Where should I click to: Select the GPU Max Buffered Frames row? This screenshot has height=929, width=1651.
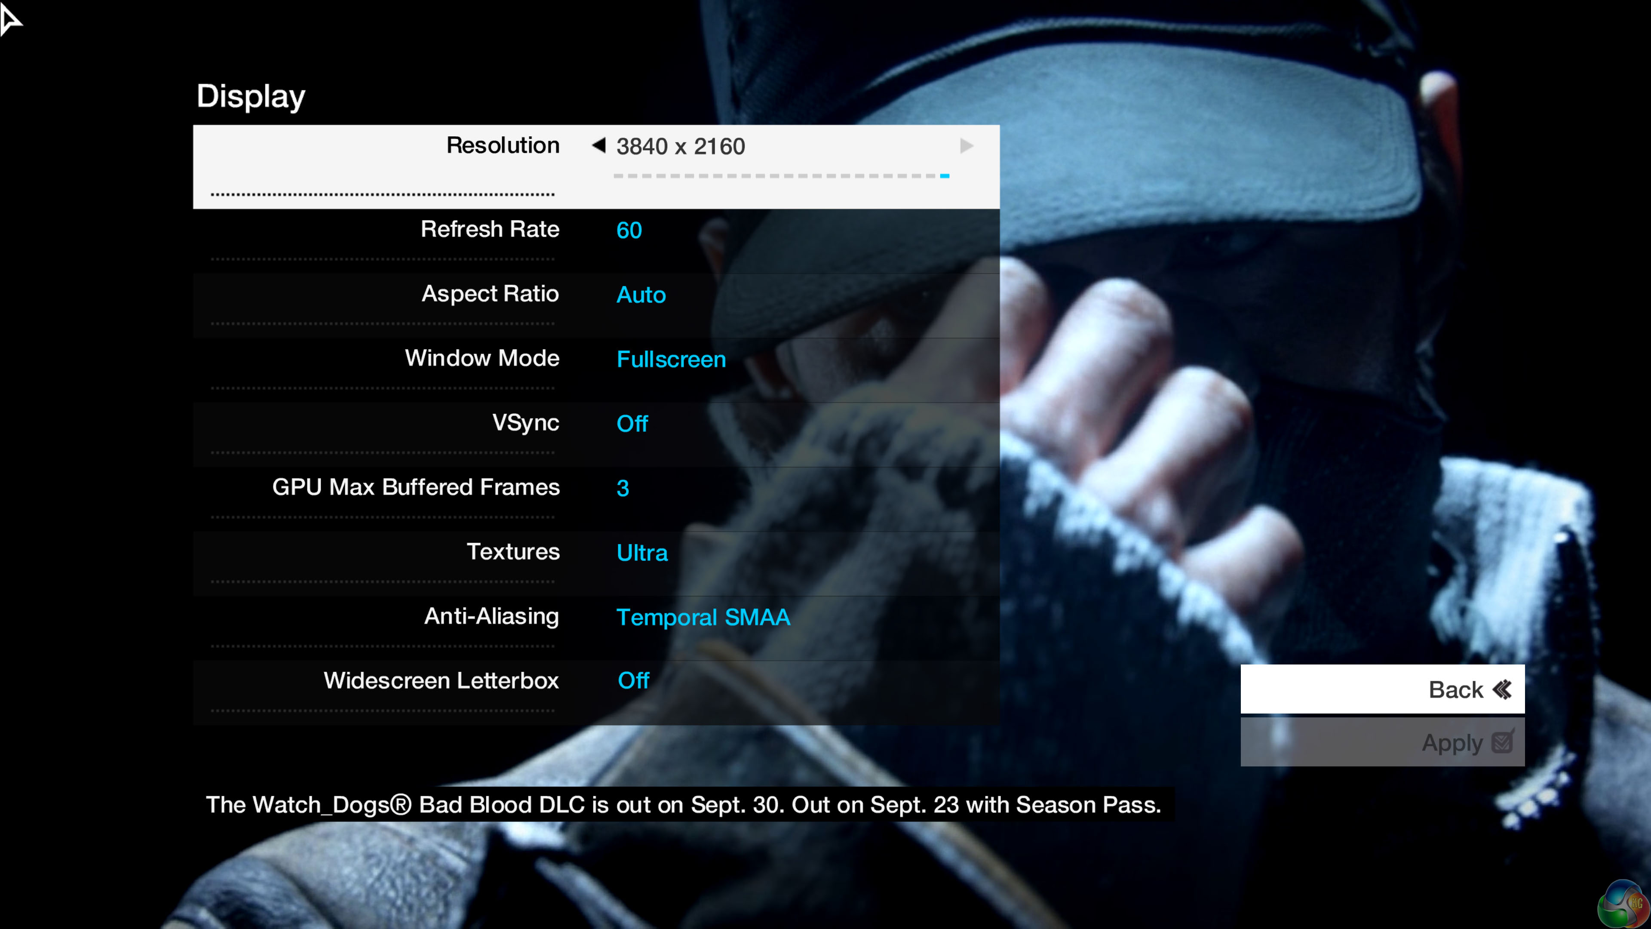tap(415, 486)
